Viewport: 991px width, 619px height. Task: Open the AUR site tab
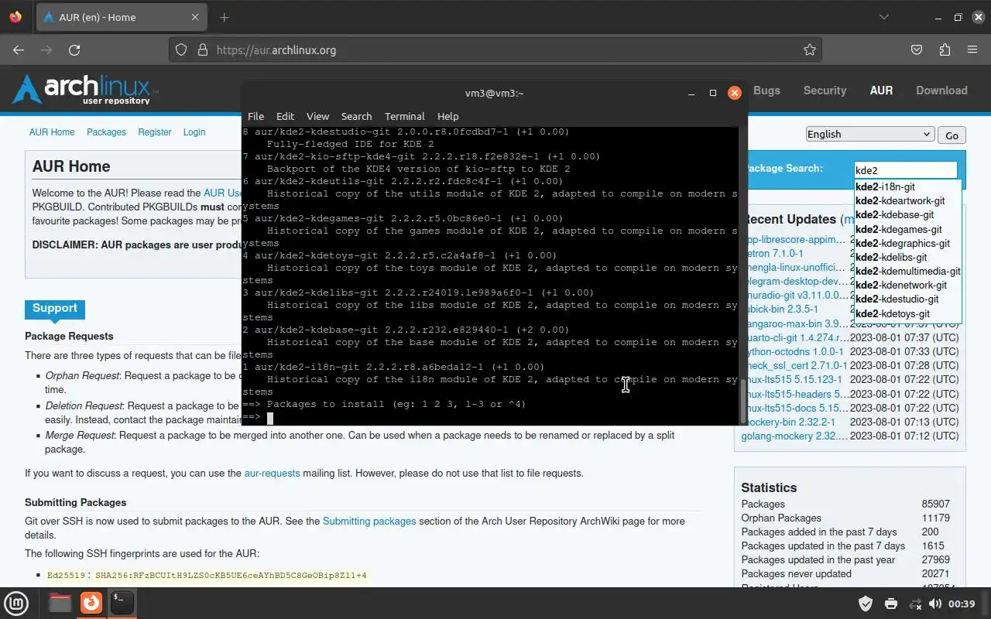(x=881, y=91)
